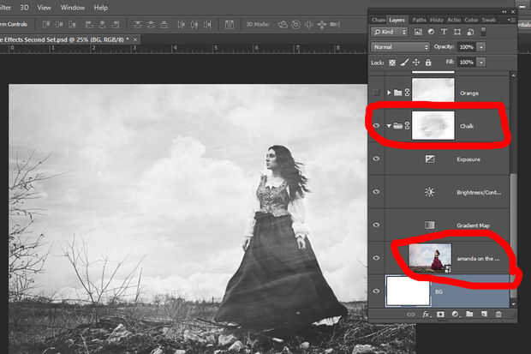Select the amanda smart object thumbnail
Screen dimensions: 531x354
tap(430, 258)
